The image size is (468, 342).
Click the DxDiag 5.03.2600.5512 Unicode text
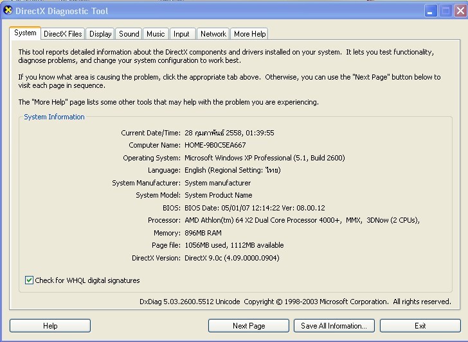tap(190, 302)
